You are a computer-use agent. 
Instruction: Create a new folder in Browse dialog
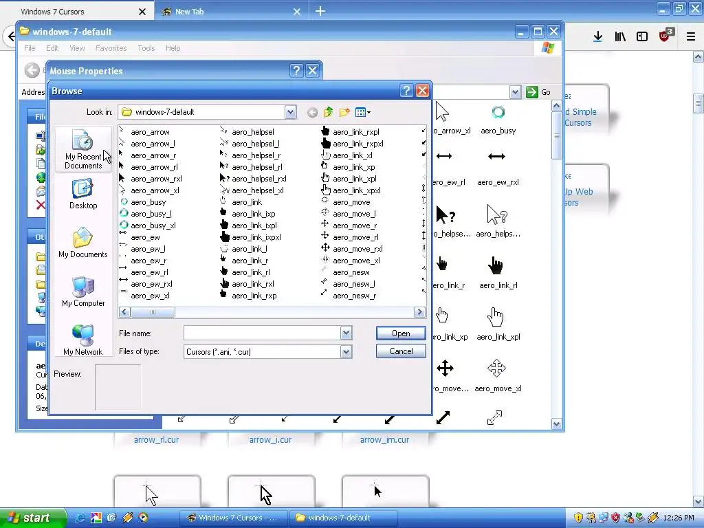pos(344,112)
